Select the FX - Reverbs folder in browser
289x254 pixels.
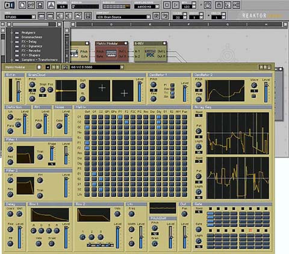click(x=31, y=51)
